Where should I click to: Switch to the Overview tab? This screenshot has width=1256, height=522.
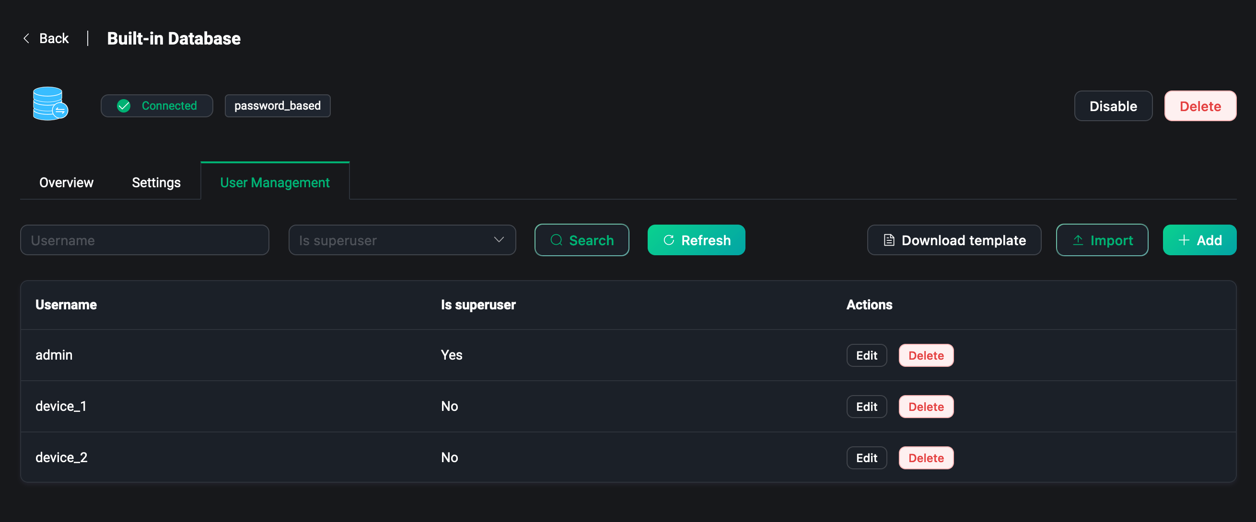click(x=66, y=182)
